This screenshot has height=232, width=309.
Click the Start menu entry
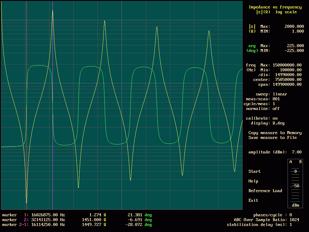pos(254,172)
